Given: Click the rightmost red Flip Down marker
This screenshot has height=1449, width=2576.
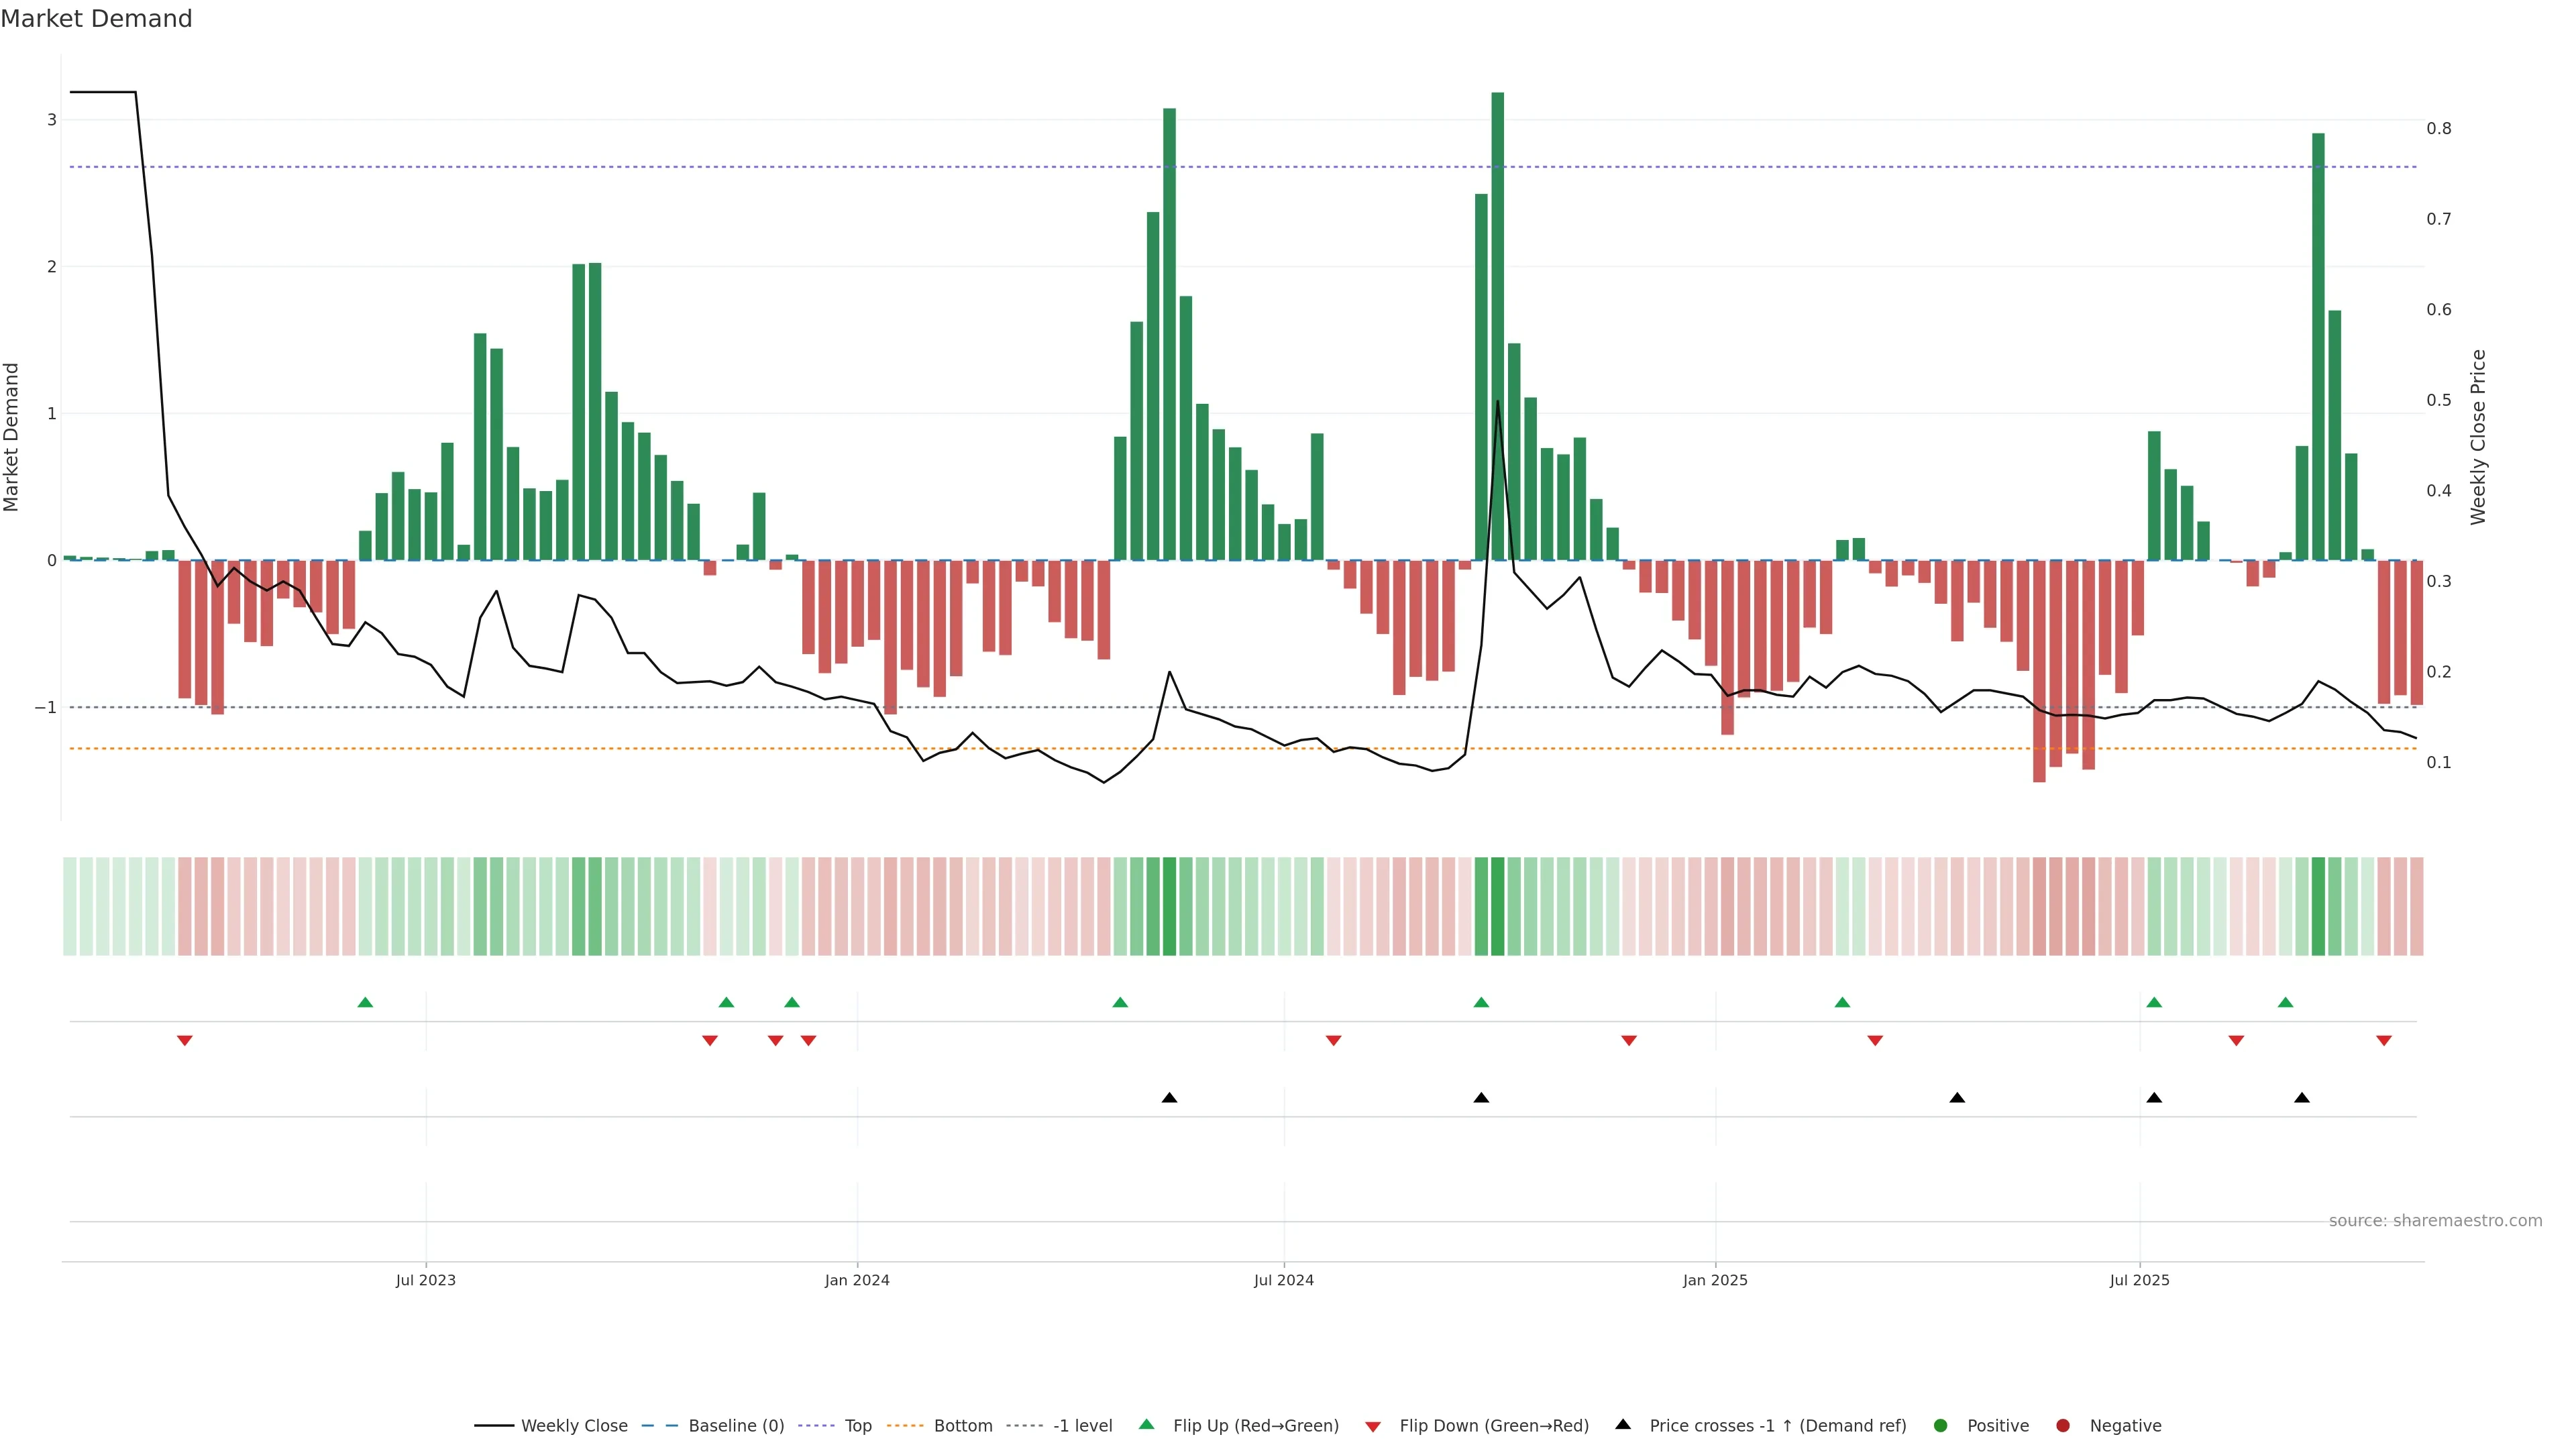Looking at the screenshot, I should click(2384, 1041).
